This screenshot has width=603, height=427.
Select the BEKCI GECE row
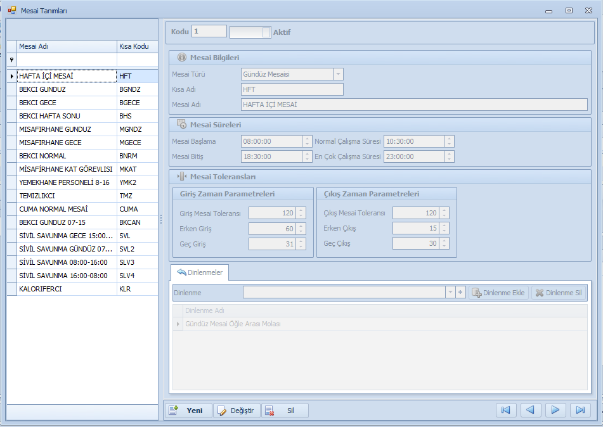(x=82, y=103)
